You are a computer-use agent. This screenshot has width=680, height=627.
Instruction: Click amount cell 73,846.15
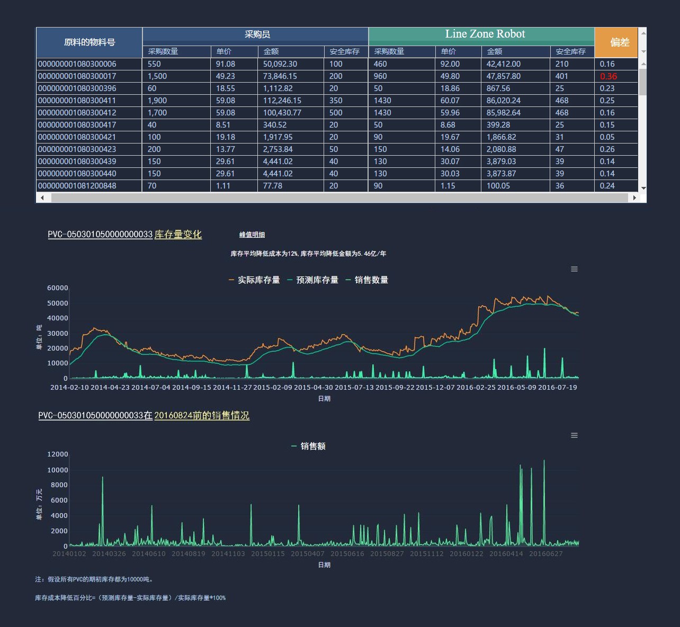tap(280, 76)
